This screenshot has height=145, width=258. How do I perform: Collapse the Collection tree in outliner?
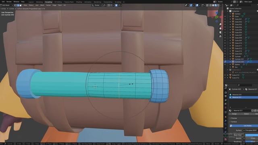pyautogui.click(x=228, y=11)
